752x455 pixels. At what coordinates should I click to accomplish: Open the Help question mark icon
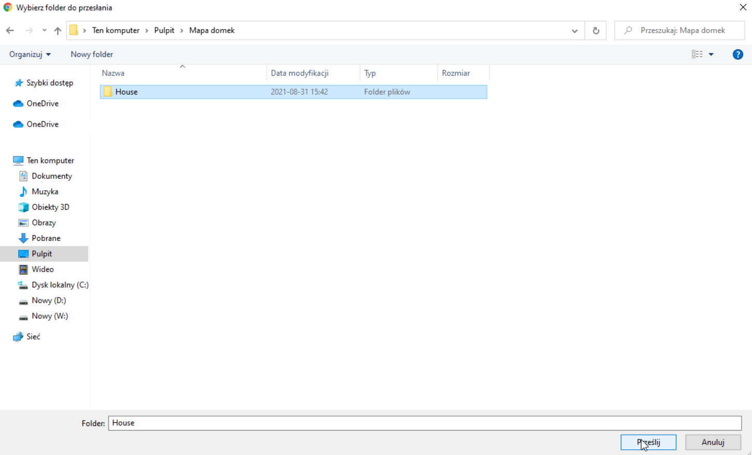click(x=737, y=54)
